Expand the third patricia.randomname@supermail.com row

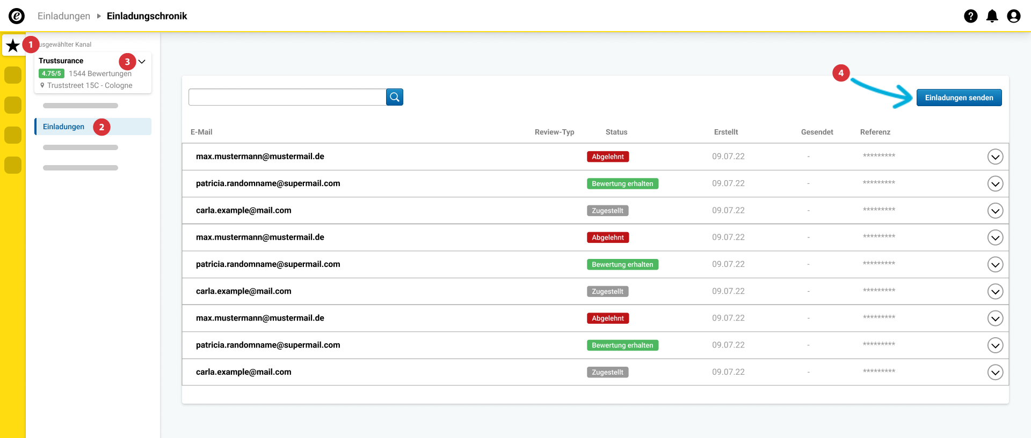point(996,345)
